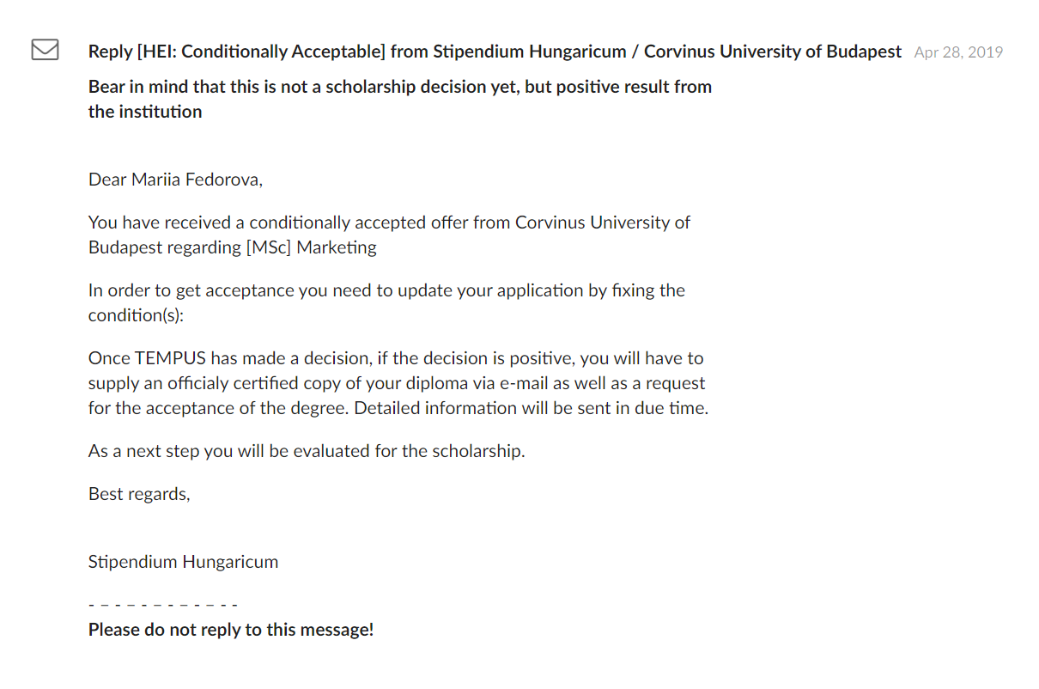
Task: Select the bold 'Bear in mind' notice text
Action: 400,99
